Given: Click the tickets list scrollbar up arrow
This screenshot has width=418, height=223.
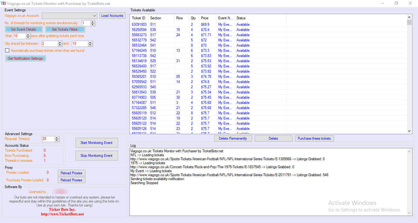Looking at the screenshot, I should 410,17.
